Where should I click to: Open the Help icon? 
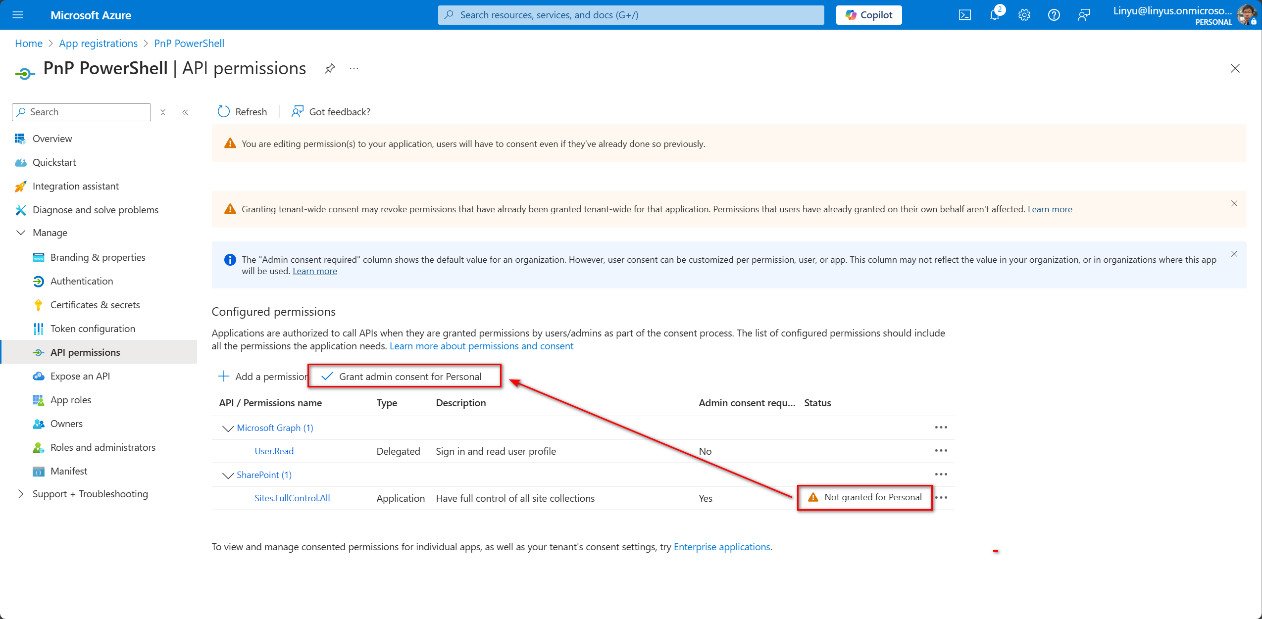(1054, 15)
